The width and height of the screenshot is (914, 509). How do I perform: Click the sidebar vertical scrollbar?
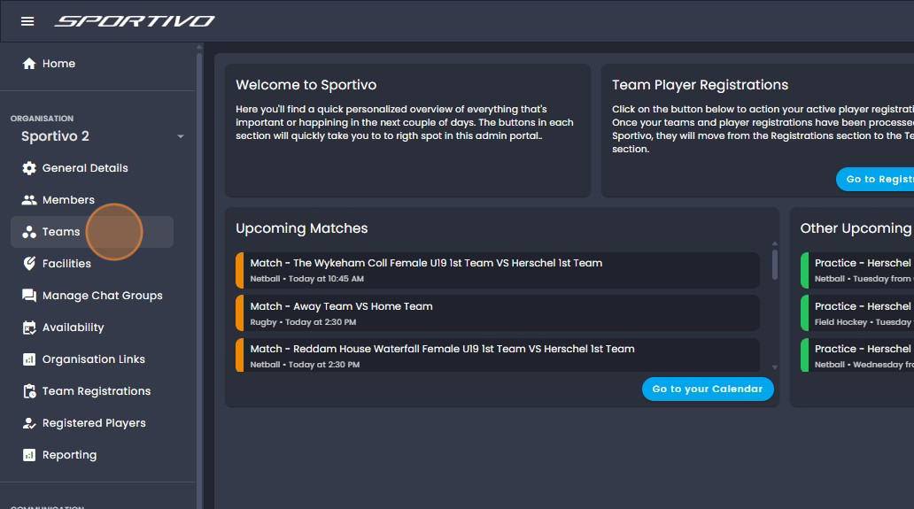(199, 280)
